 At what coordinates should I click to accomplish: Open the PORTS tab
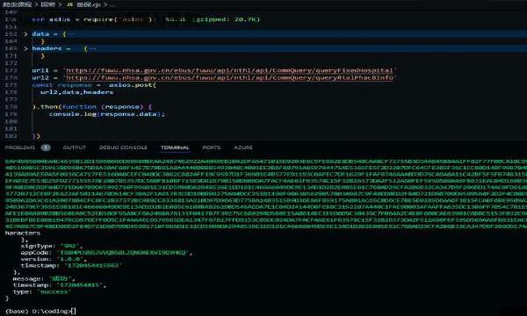click(212, 147)
